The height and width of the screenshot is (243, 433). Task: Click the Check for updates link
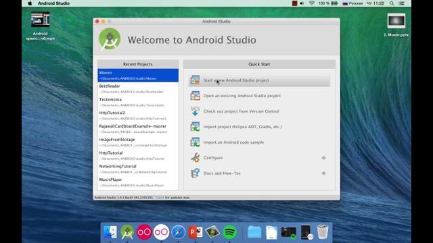pyautogui.click(x=160, y=198)
